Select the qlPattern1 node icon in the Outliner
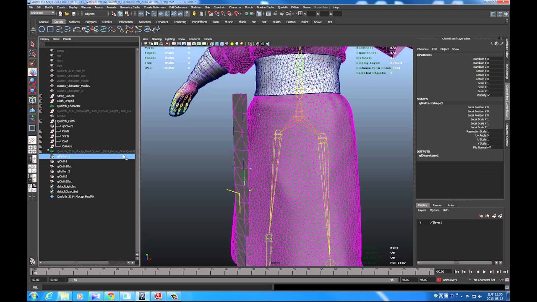Image resolution: width=537 pixels, height=302 pixels. coord(52,156)
